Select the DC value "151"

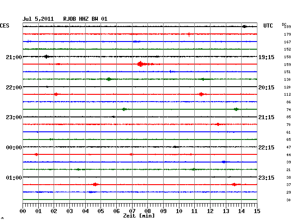coord(288,72)
